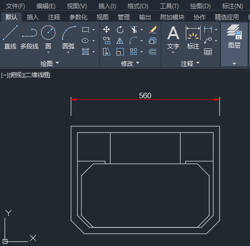Viewport: 250px width, 246px height.
Task: Open the Text (文字) options dropdown
Action: (173, 52)
